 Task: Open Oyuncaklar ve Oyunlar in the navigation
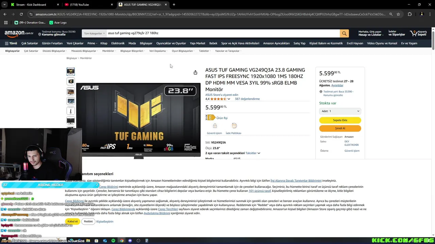pyautogui.click(x=171, y=43)
